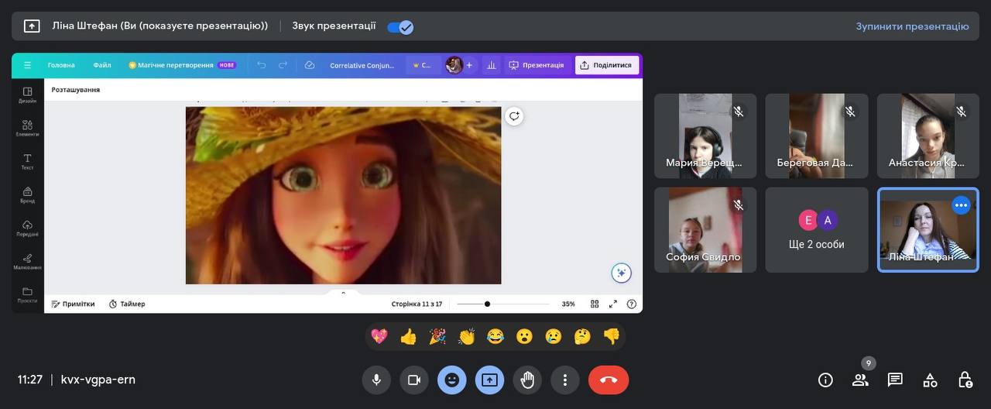Hang up with the red end call button
Screen dimensions: 991x409
608,380
